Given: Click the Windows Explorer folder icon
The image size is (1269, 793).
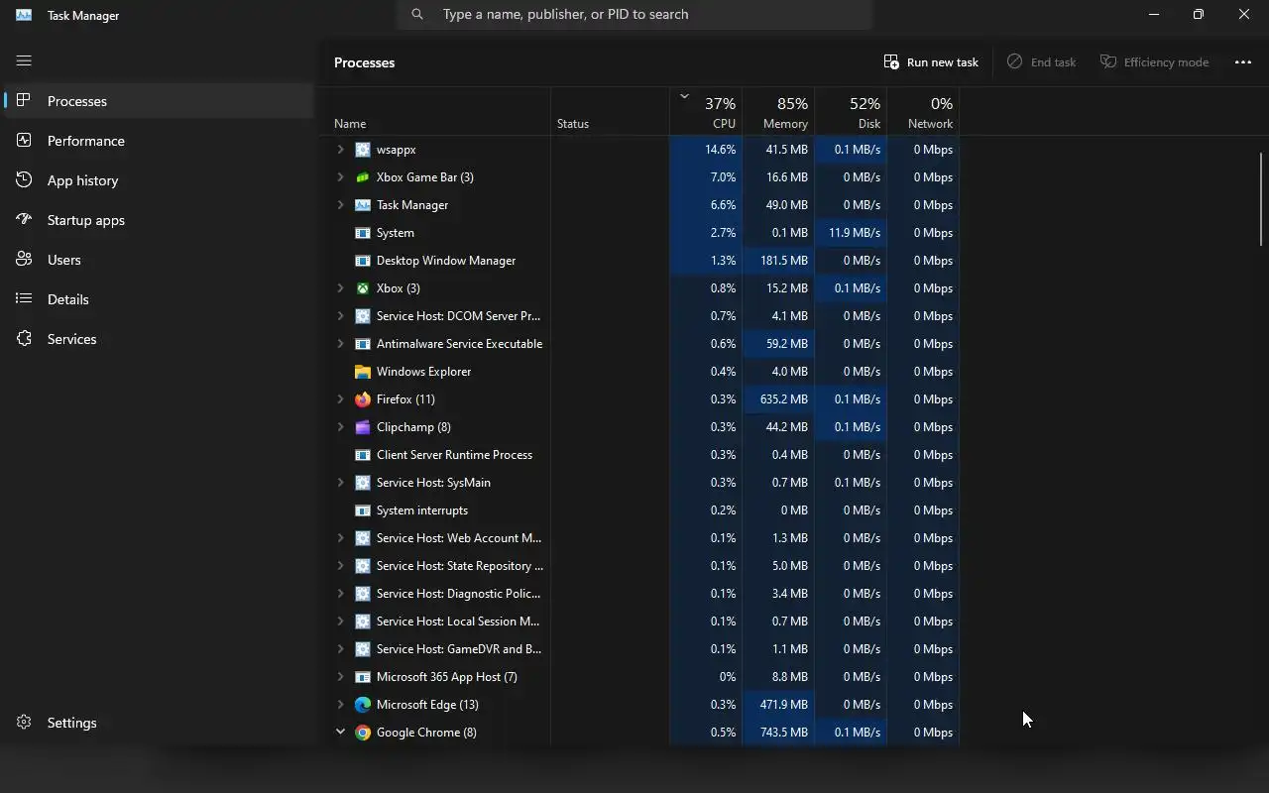Looking at the screenshot, I should 363,372.
